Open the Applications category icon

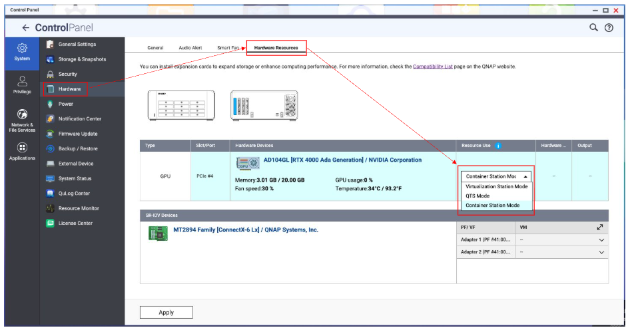pos(22,151)
